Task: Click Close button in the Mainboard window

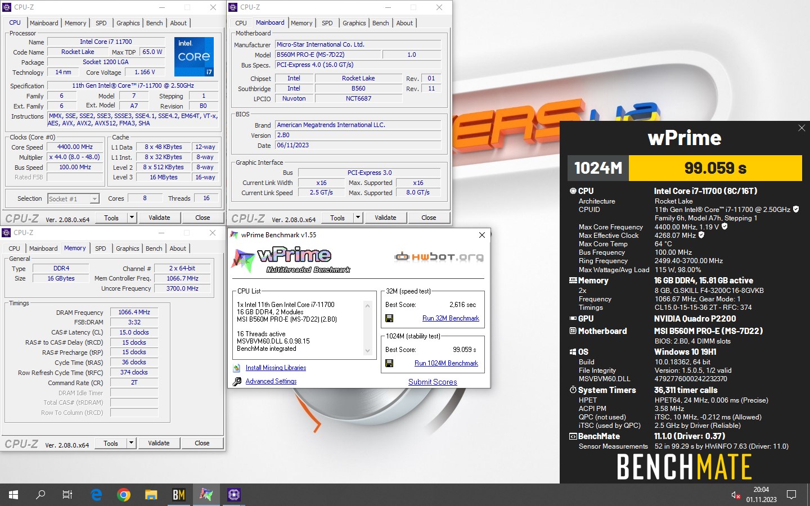Action: coord(429,218)
